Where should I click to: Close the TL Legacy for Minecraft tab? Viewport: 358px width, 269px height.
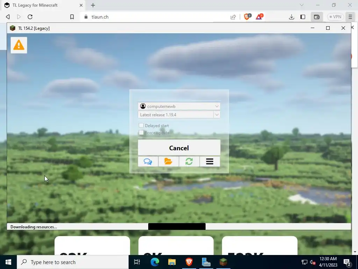pyautogui.click(x=81, y=5)
